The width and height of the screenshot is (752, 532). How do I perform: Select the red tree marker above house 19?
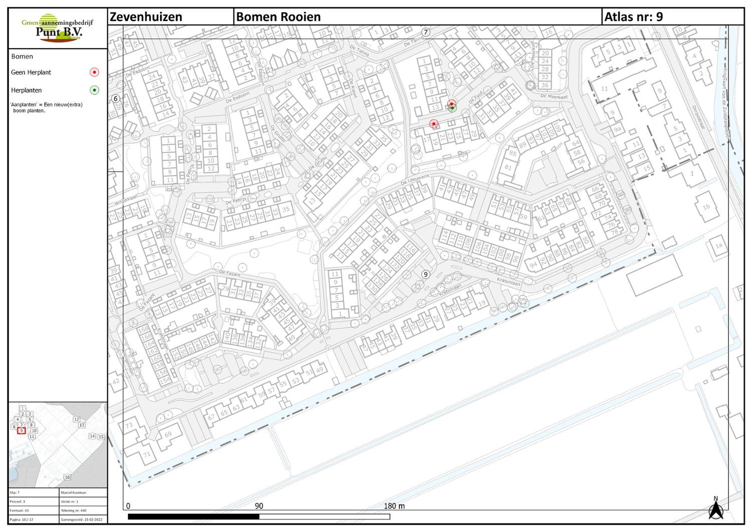click(434, 124)
